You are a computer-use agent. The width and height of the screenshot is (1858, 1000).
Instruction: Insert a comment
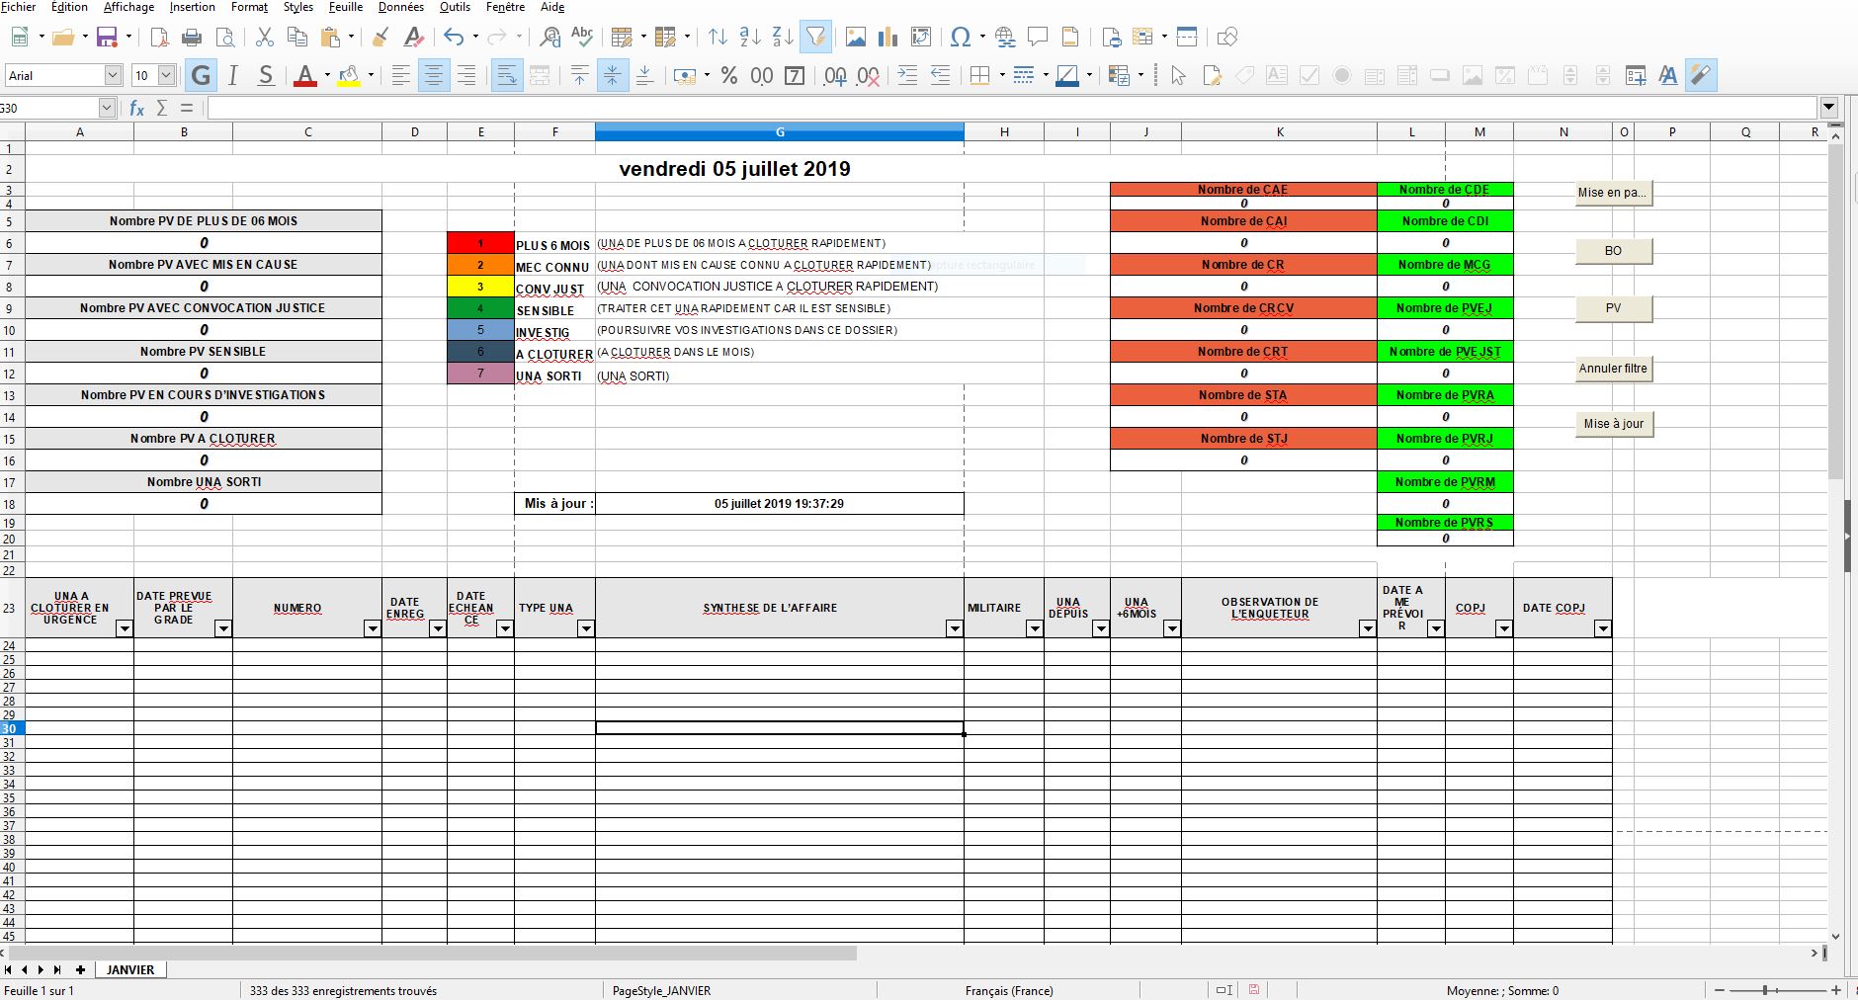(1037, 37)
